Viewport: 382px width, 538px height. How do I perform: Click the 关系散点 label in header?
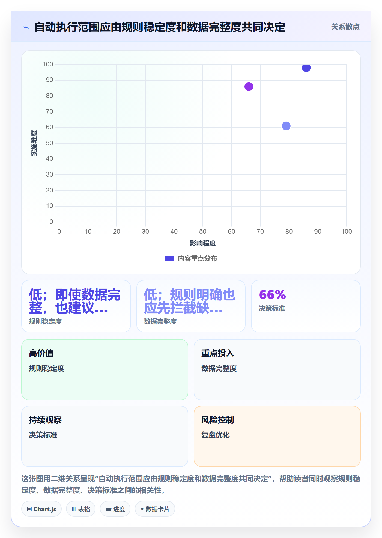(345, 27)
